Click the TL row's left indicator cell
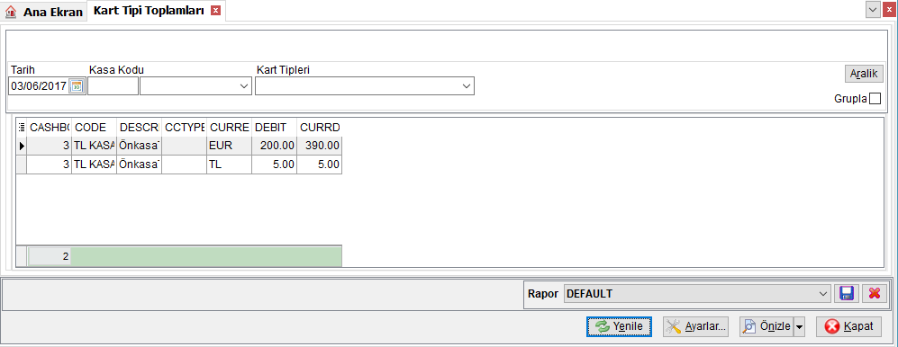 (x=22, y=165)
